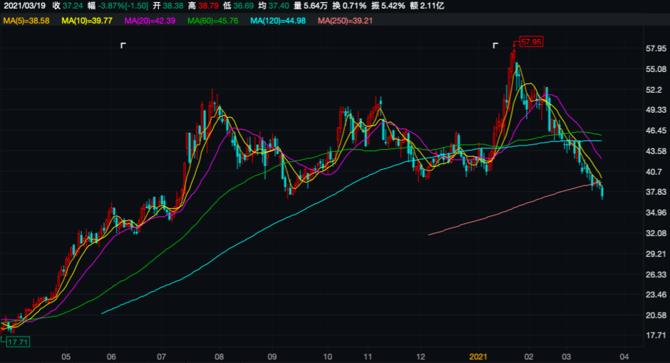Image resolution: width=670 pixels, height=363 pixels.
Task: Click the right corner bracket marker near peak
Action: pyautogui.click(x=495, y=46)
